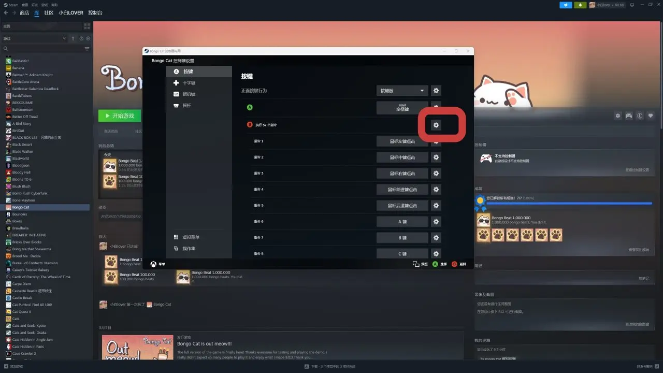Click the Big Picture mode monitor icon
Image resolution: width=663 pixels, height=373 pixels.
pyautogui.click(x=632, y=5)
